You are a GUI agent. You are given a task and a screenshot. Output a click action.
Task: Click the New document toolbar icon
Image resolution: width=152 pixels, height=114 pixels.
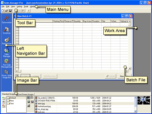point(3,11)
